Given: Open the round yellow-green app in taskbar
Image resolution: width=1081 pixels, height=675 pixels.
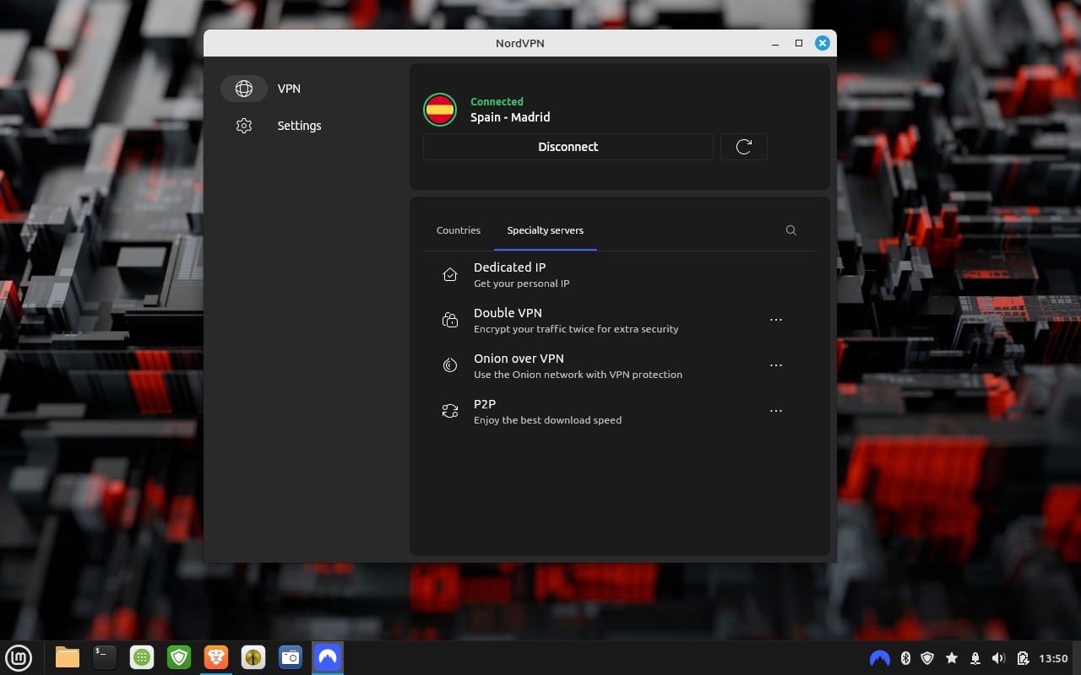Looking at the screenshot, I should (x=253, y=657).
